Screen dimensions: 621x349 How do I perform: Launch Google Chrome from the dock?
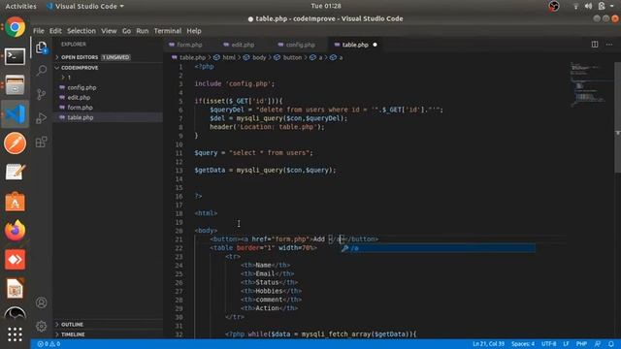[x=16, y=27]
